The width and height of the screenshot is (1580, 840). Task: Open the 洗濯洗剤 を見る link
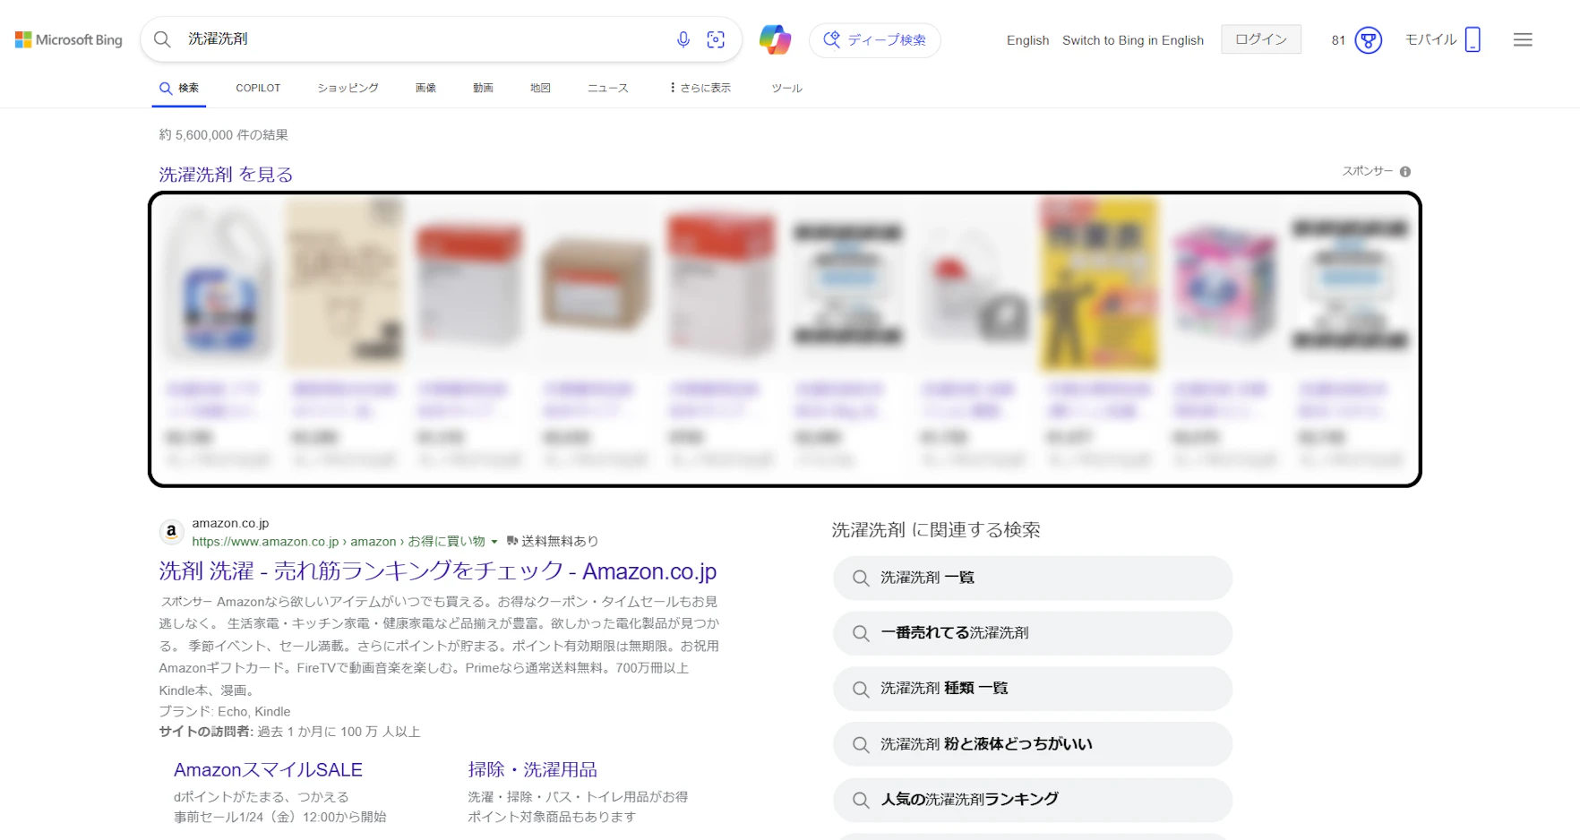226,175
